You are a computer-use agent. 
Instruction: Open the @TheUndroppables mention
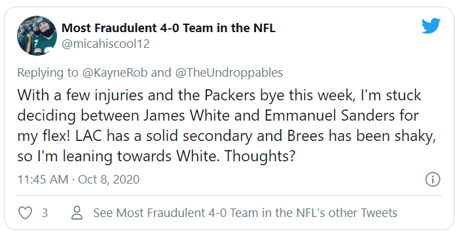[x=229, y=73]
